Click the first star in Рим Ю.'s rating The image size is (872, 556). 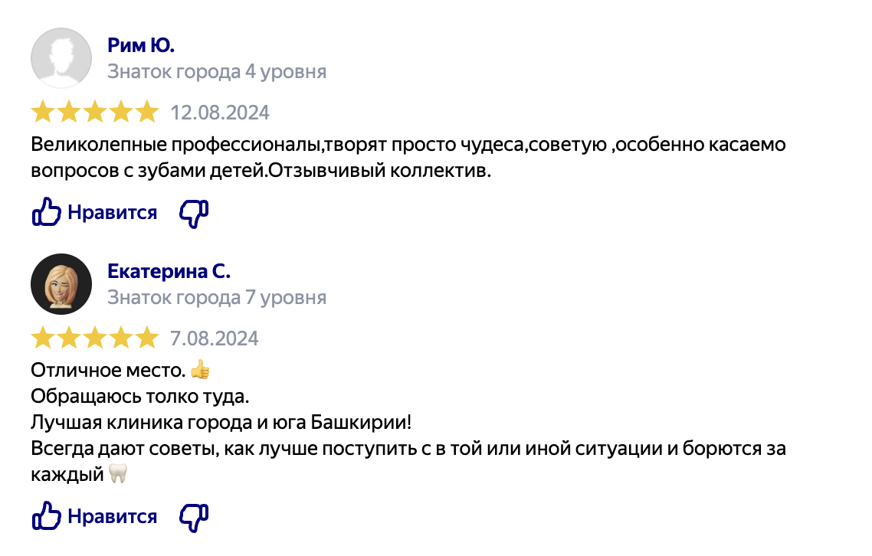click(x=43, y=113)
